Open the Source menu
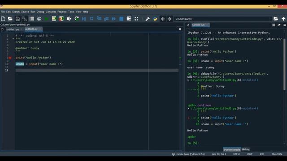This screenshot has width=287, height=161. click(x=25, y=12)
